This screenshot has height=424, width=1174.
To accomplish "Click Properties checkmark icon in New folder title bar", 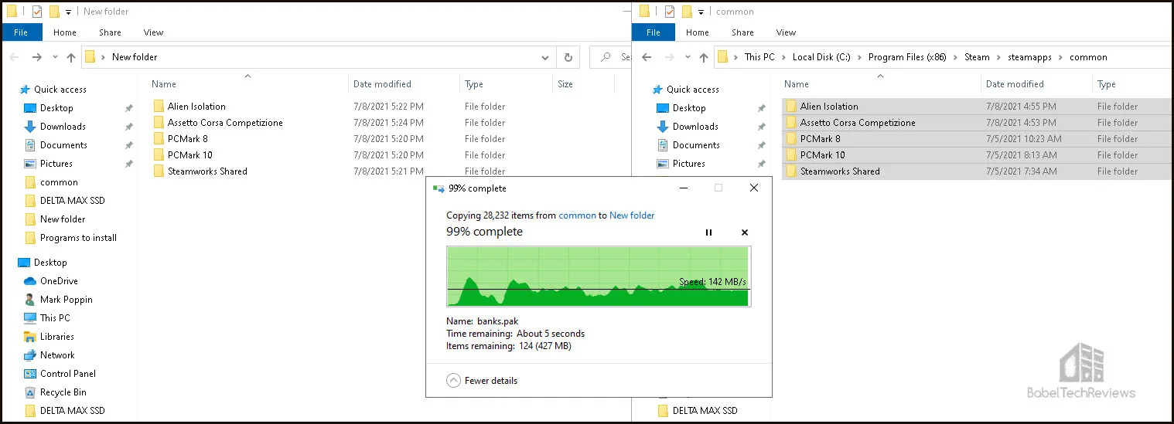I will pos(36,12).
